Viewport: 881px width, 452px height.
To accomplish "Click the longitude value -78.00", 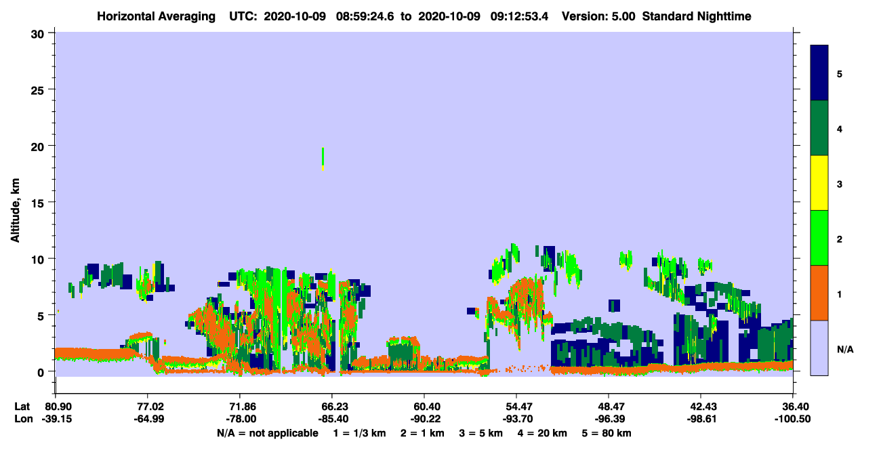I will (240, 419).
